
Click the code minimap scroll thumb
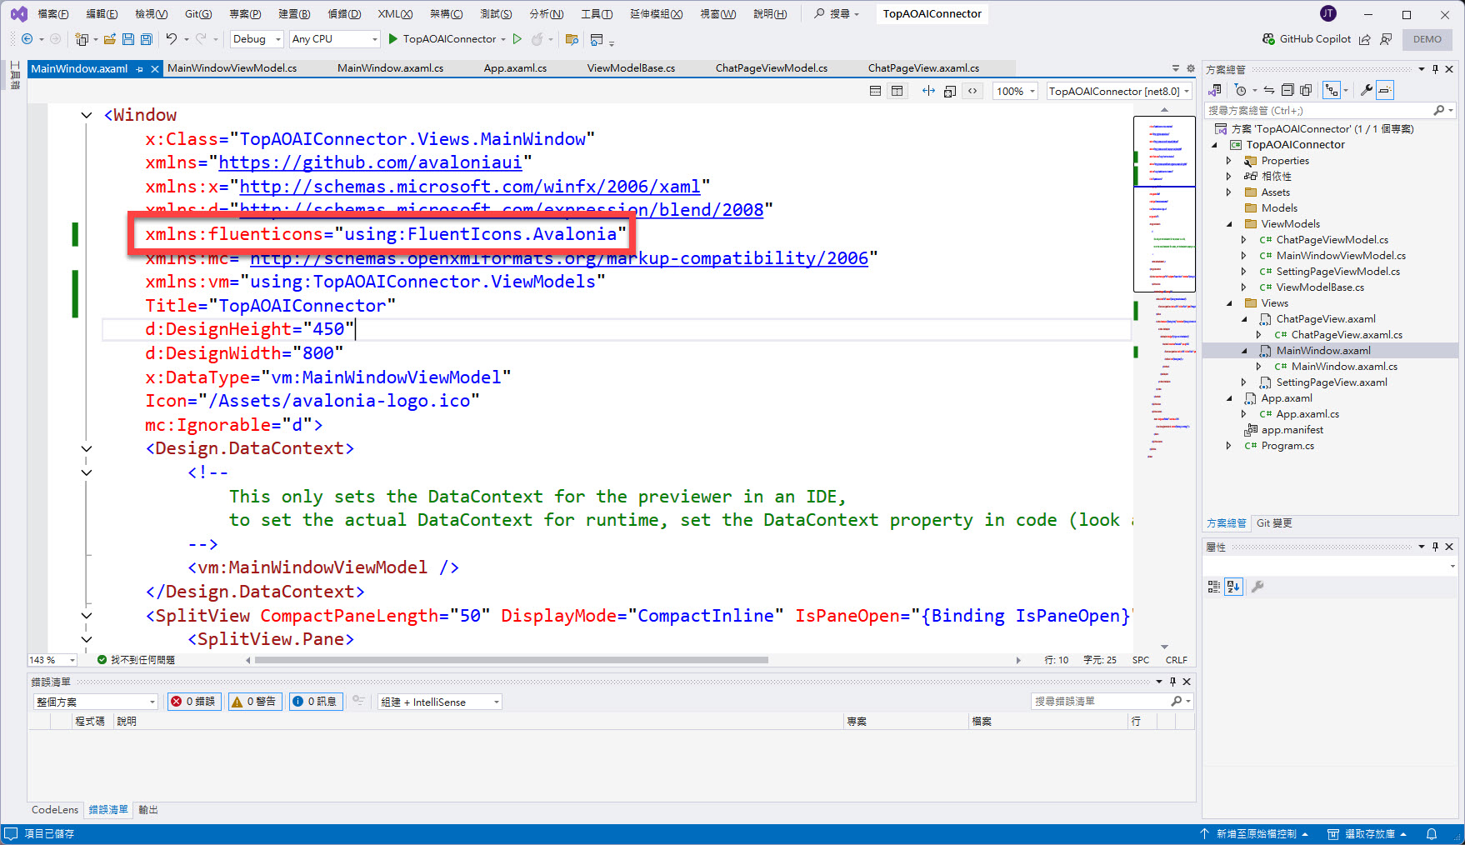pos(1164,204)
